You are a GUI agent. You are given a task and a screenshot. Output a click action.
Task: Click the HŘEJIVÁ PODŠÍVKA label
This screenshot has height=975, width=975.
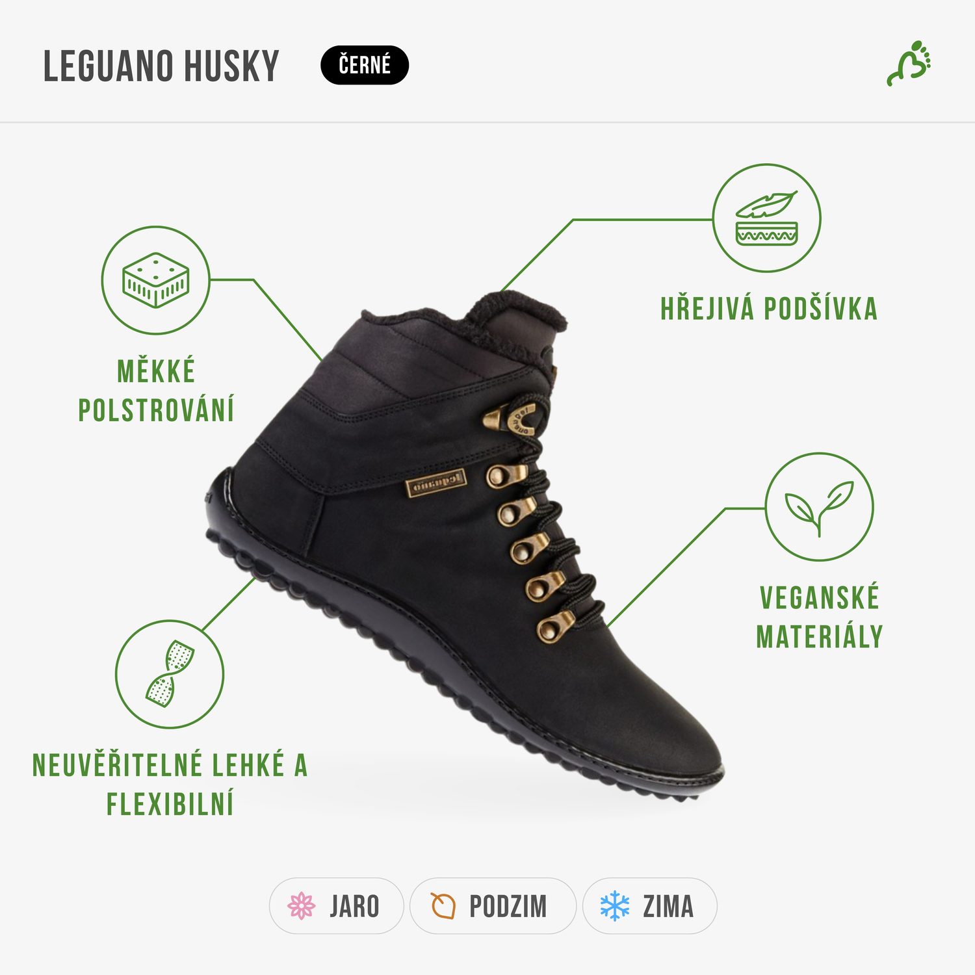769,309
